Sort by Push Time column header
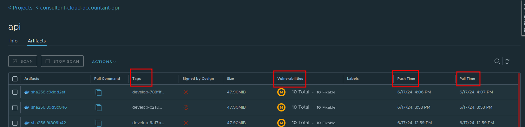Screen dimensions: 525x127 point(406,79)
